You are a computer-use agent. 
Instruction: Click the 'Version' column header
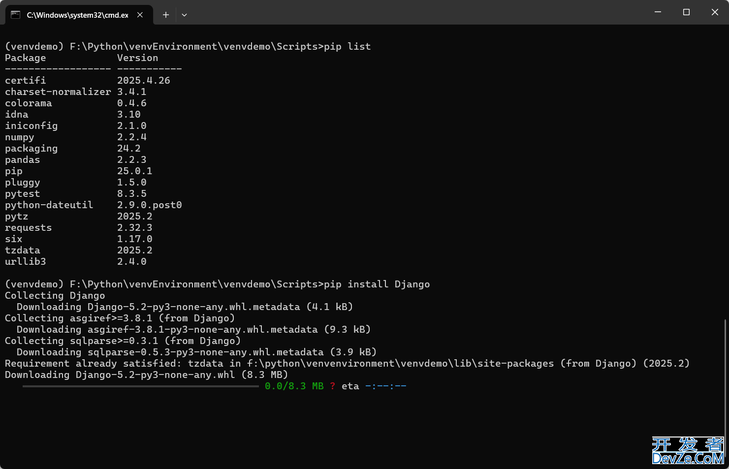[138, 58]
